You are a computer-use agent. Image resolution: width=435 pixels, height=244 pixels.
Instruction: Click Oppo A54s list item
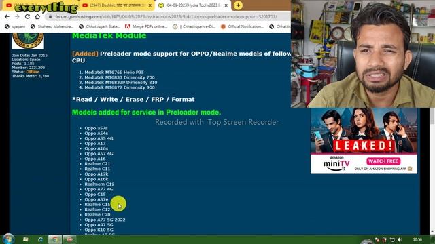click(x=97, y=133)
